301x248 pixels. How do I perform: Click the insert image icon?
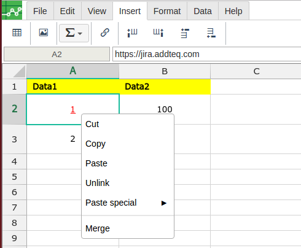tap(44, 33)
